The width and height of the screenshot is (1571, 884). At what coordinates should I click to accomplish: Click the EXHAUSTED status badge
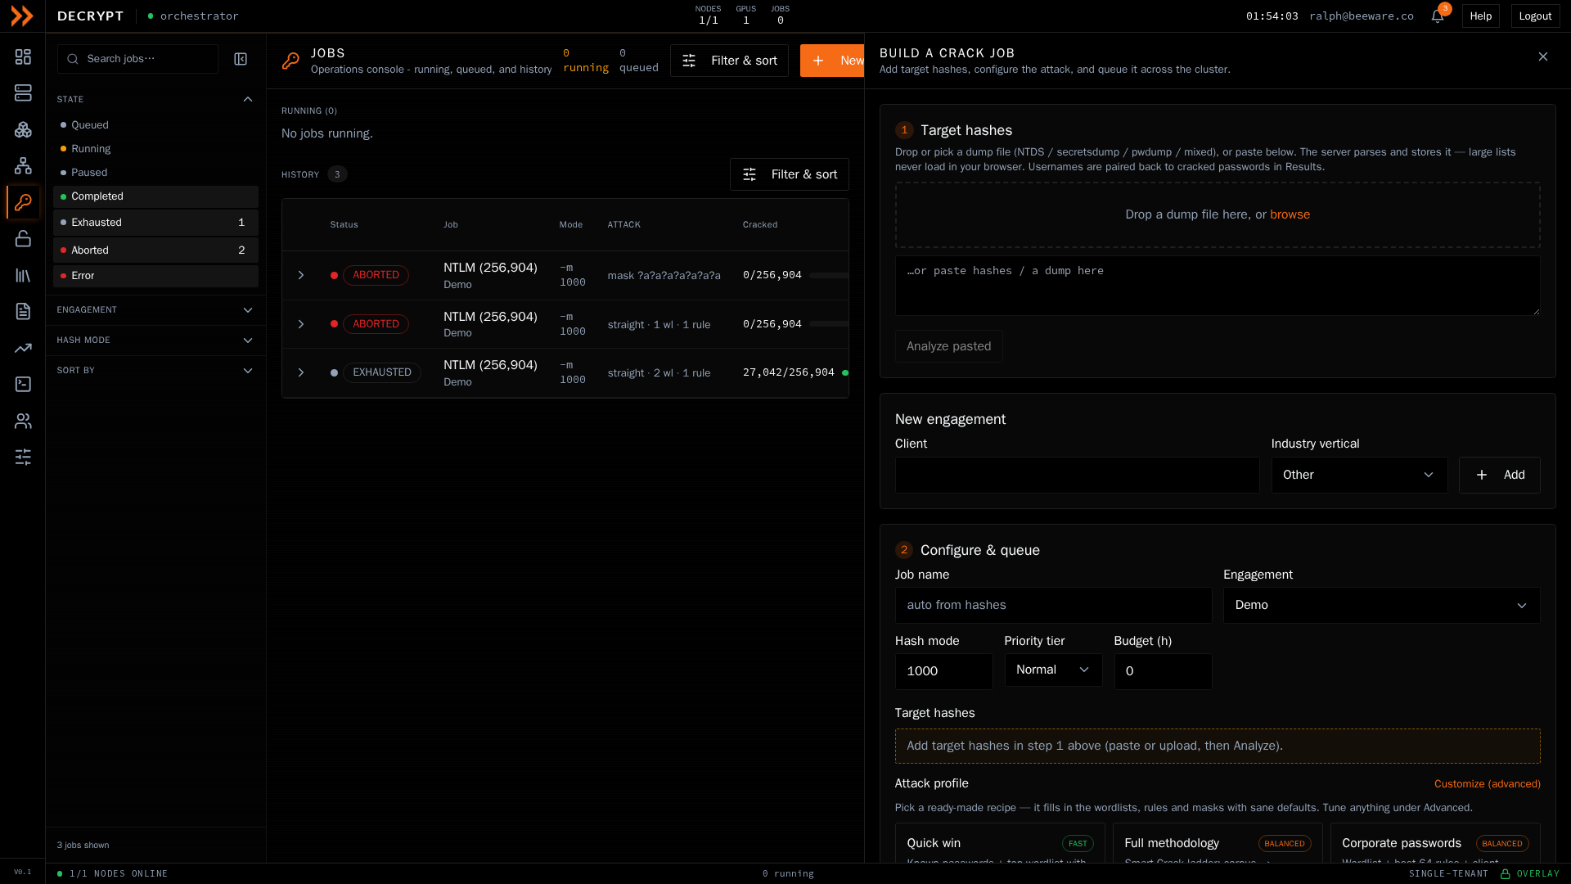[x=382, y=372]
